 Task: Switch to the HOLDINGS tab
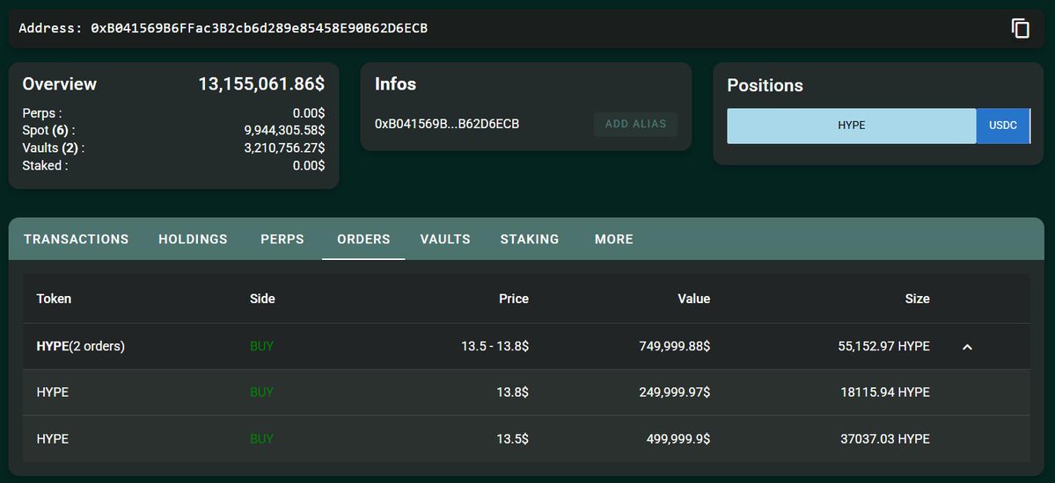[x=193, y=239]
